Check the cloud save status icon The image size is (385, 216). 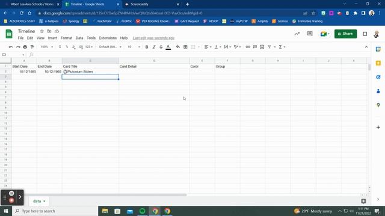(57, 31)
